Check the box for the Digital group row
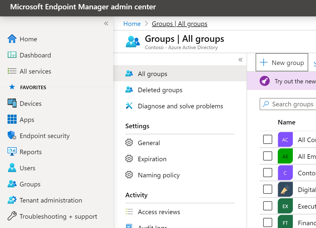 pos(268,189)
